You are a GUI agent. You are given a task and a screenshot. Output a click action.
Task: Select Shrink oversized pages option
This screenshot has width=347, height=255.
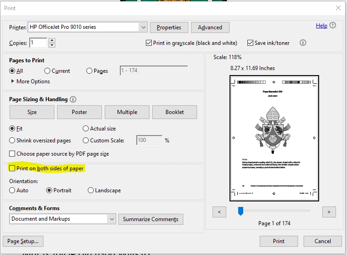12,141
